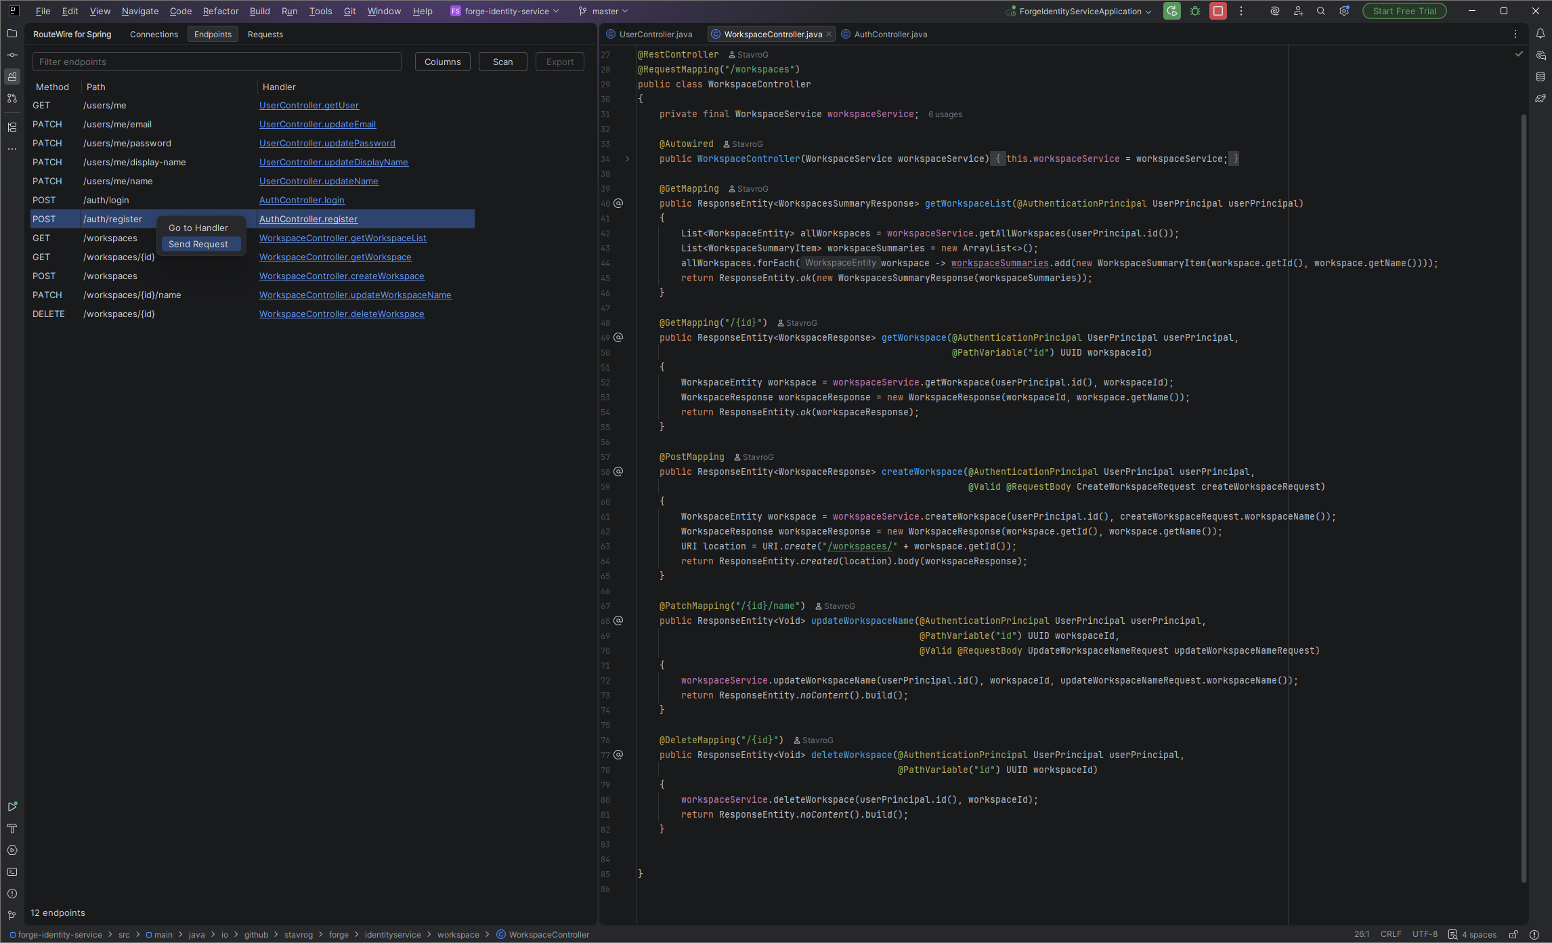Open the AI Assistant icon in the right sidebar
Viewport: 1552px width, 943px height.
pyautogui.click(x=1540, y=55)
